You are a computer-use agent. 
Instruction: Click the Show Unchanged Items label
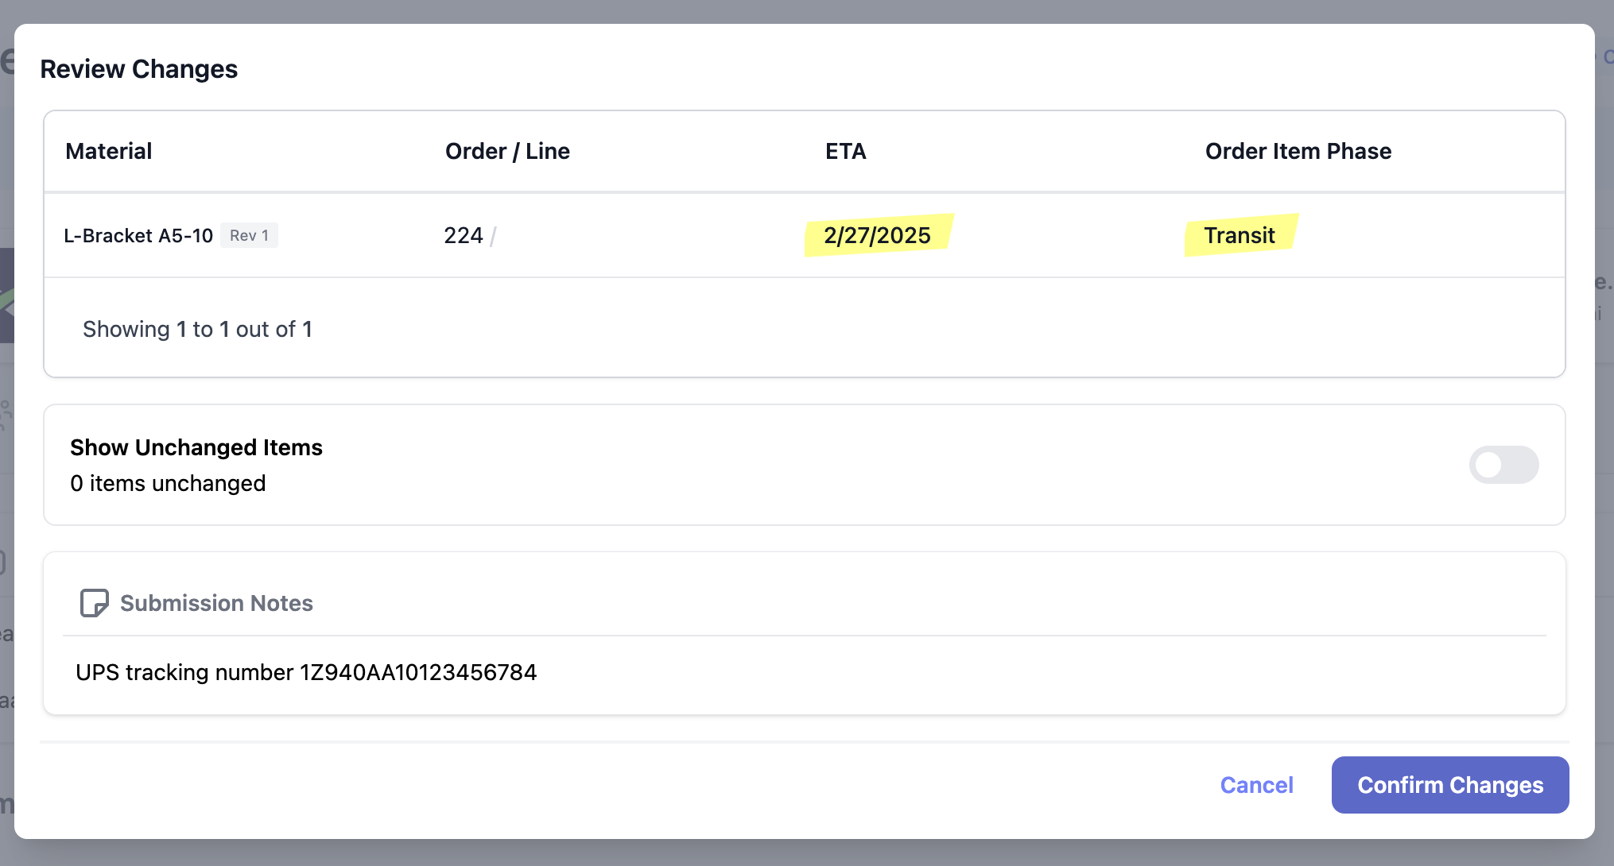click(196, 447)
